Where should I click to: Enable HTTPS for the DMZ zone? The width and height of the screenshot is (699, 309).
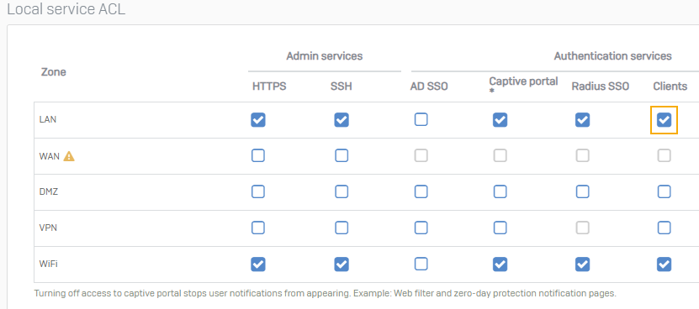coord(258,192)
